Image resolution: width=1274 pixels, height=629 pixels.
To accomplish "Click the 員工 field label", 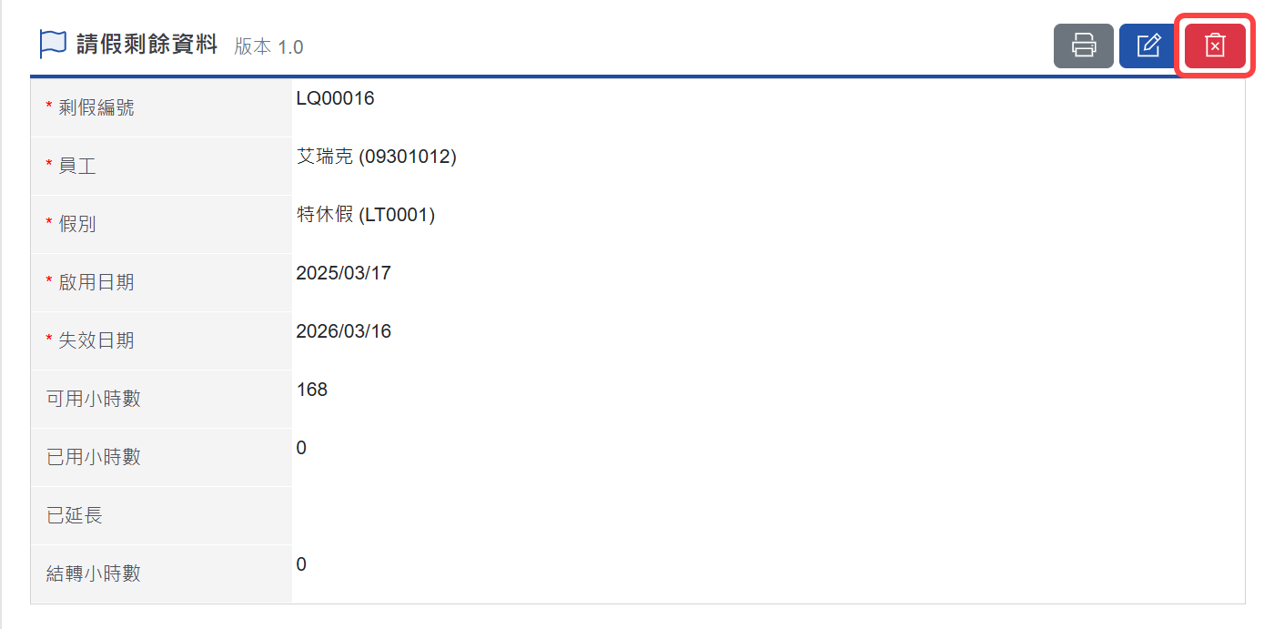I will click(x=77, y=166).
